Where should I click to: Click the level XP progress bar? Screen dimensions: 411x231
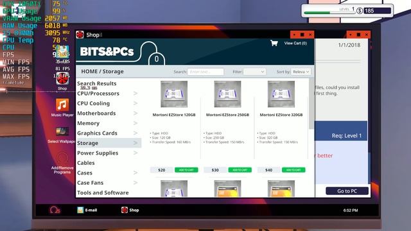tap(329, 13)
